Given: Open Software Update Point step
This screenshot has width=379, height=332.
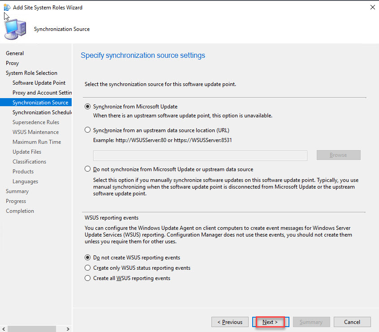Looking at the screenshot, I should pos(39,83).
